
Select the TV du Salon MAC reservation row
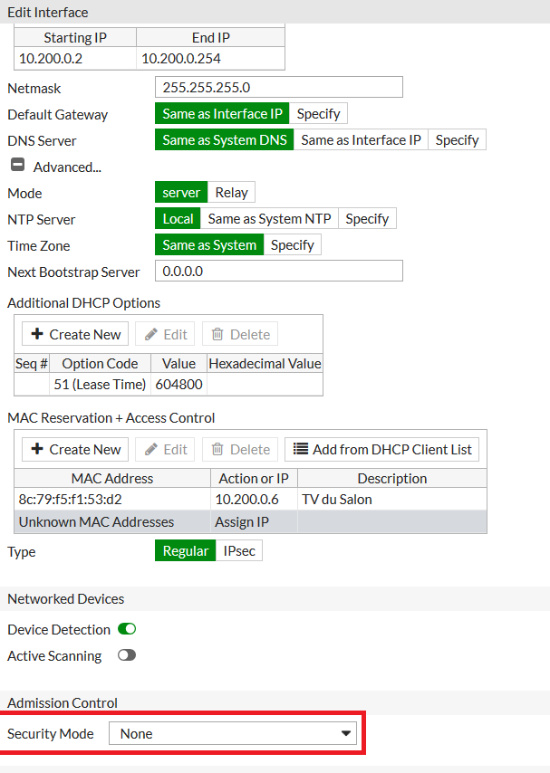[250, 500]
